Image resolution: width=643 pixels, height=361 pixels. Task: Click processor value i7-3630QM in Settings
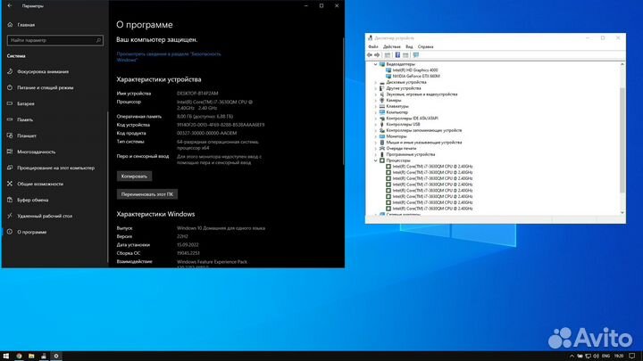coord(214,105)
